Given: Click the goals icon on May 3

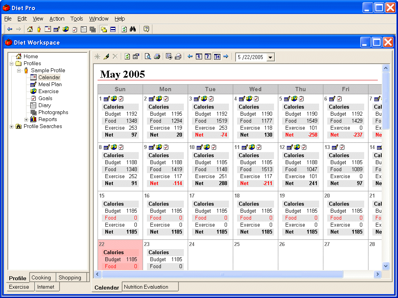Looking at the screenshot, I should click(211, 99).
